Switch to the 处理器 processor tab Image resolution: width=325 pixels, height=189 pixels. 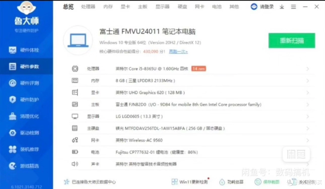[88, 7]
